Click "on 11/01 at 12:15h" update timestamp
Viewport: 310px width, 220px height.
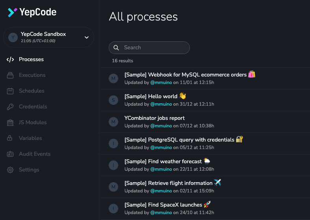(x=194, y=82)
